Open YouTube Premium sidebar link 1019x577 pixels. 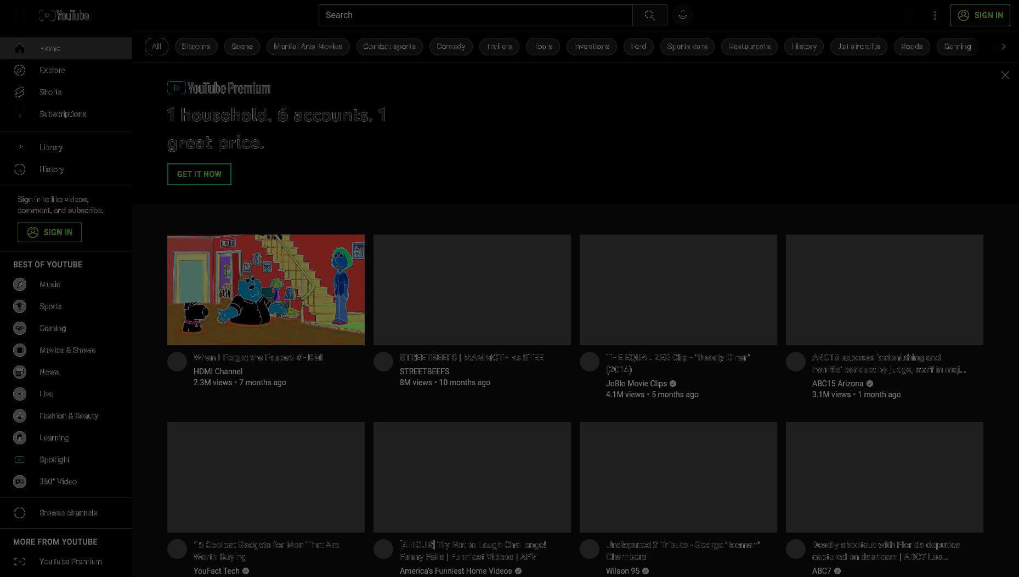(x=66, y=562)
